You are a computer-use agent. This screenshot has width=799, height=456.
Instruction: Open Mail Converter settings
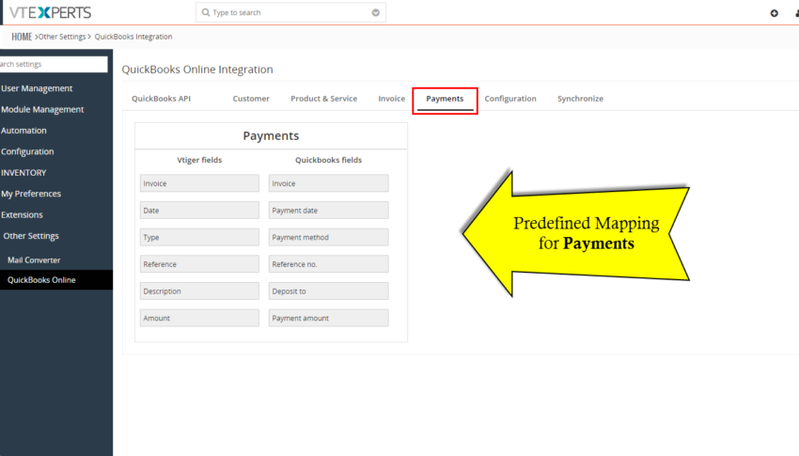click(x=34, y=259)
